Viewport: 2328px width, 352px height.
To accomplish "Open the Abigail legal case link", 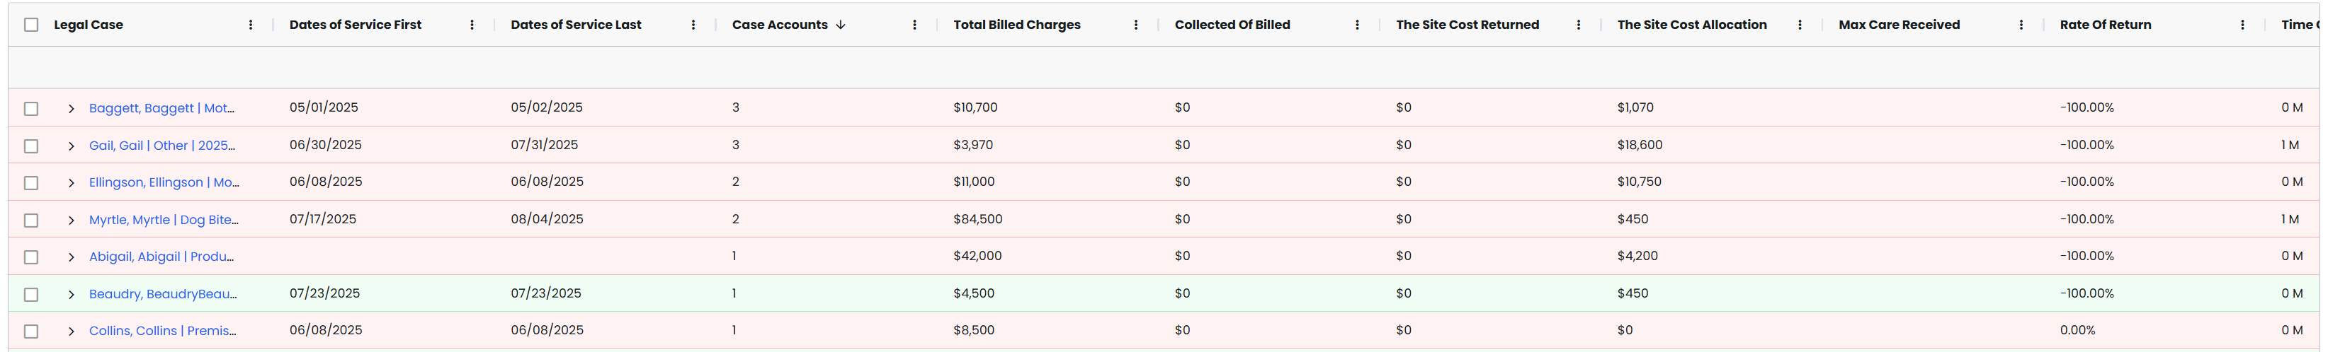I will click(x=161, y=257).
